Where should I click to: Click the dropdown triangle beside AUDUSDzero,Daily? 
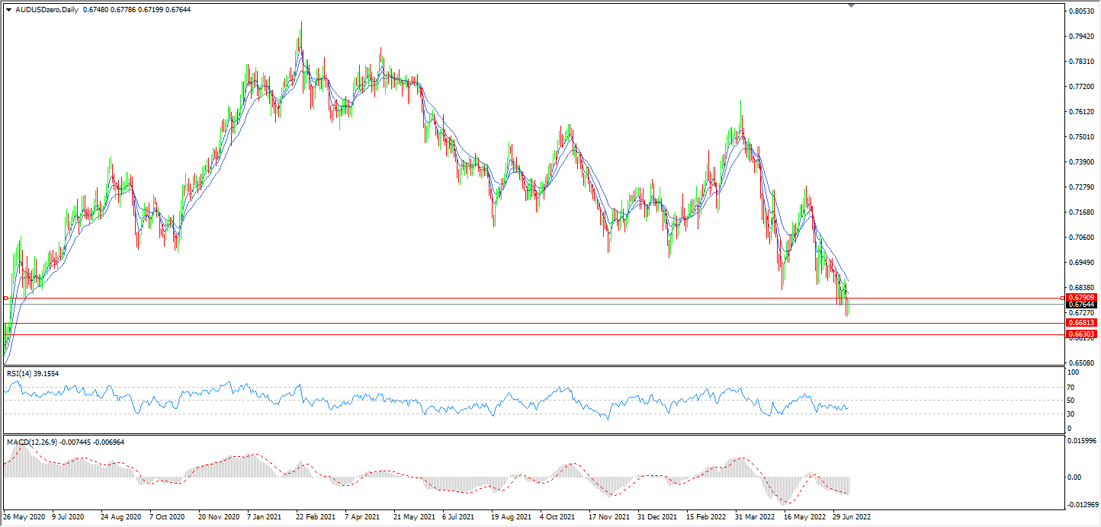coord(8,10)
